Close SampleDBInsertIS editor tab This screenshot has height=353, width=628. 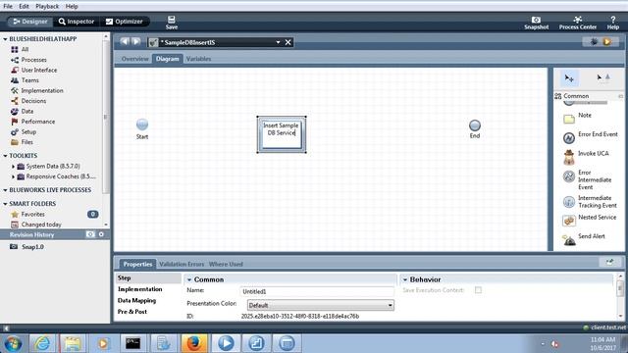coord(288,42)
